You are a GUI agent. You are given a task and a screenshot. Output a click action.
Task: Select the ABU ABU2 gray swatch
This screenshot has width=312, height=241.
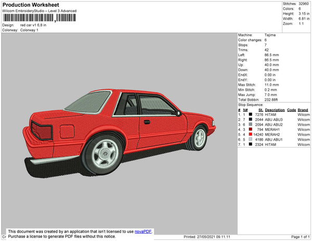251,125
